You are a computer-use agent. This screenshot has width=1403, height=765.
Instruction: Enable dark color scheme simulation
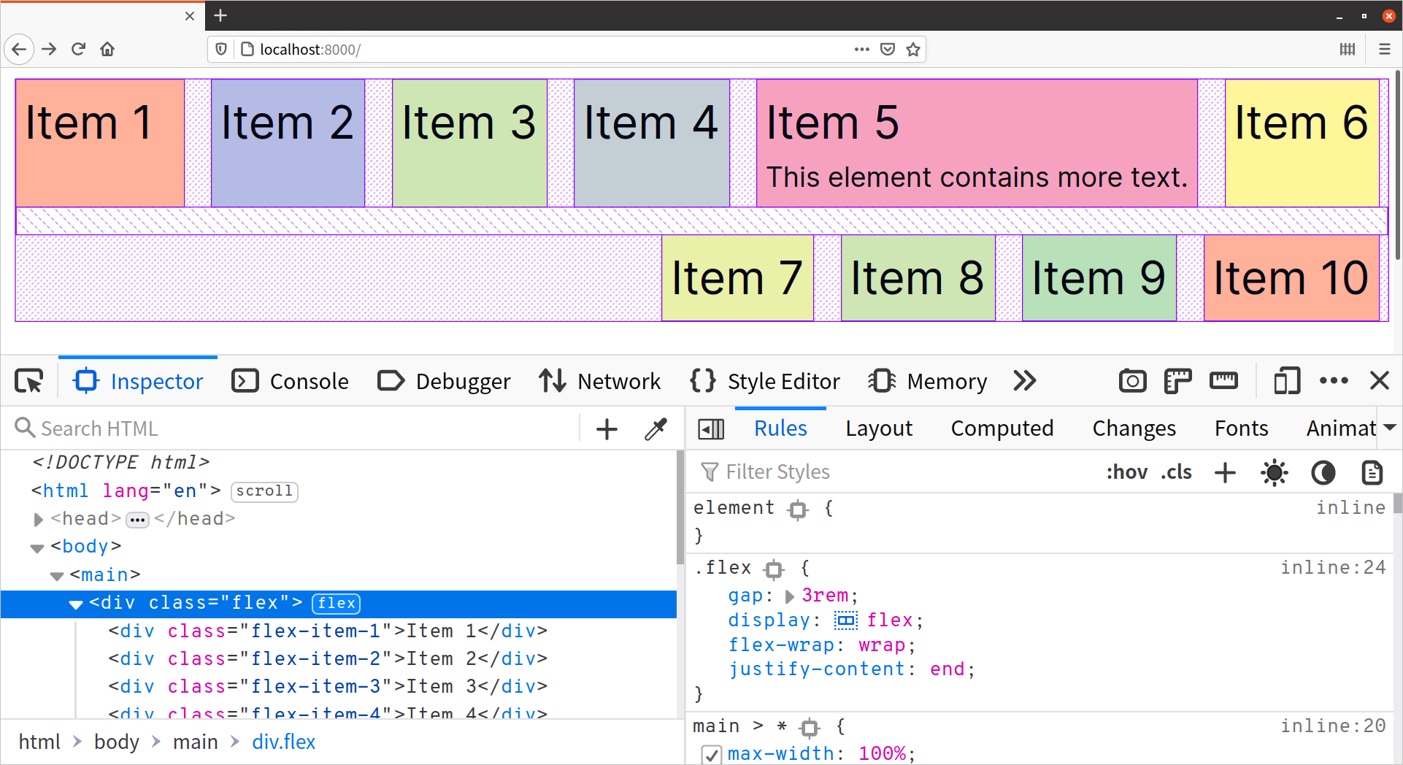[x=1323, y=472]
